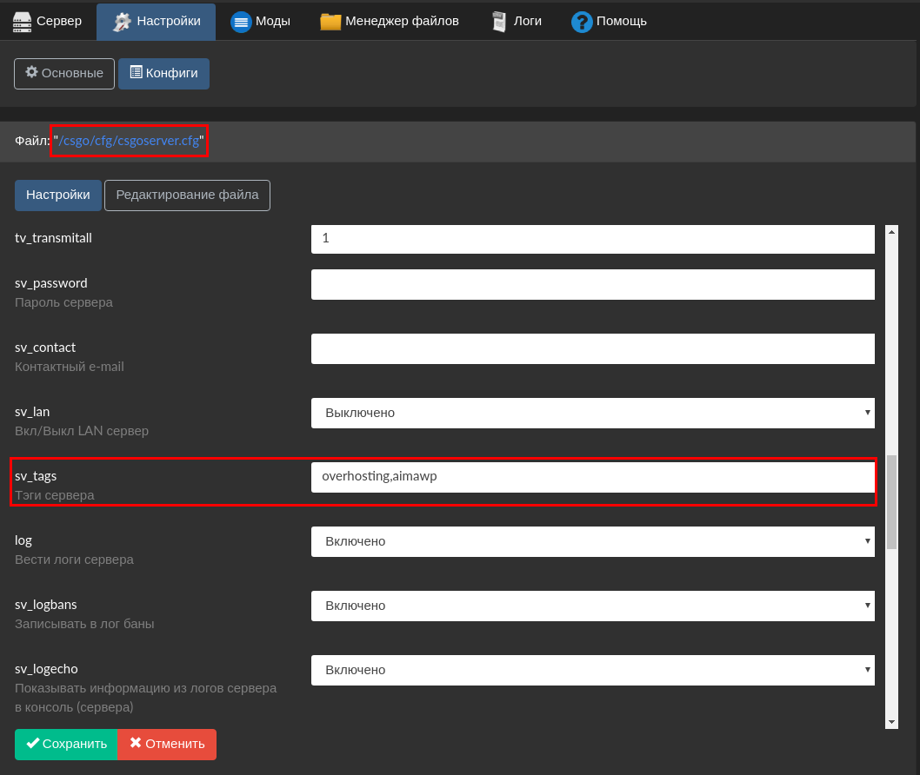Screen dimensions: 920x775
Task: Click the sv_logecho label
Action: 46,669
